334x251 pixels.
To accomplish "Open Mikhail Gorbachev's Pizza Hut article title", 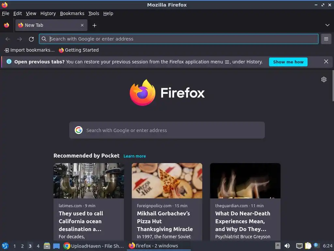I will point(165,221).
